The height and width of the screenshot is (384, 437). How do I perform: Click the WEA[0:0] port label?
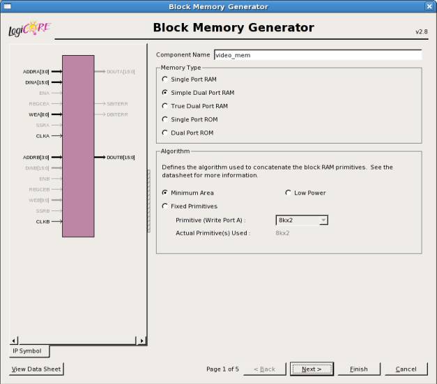tap(39, 114)
